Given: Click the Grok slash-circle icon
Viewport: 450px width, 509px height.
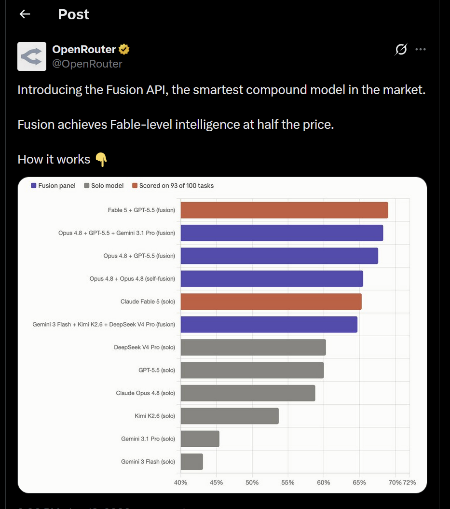Looking at the screenshot, I should [401, 49].
